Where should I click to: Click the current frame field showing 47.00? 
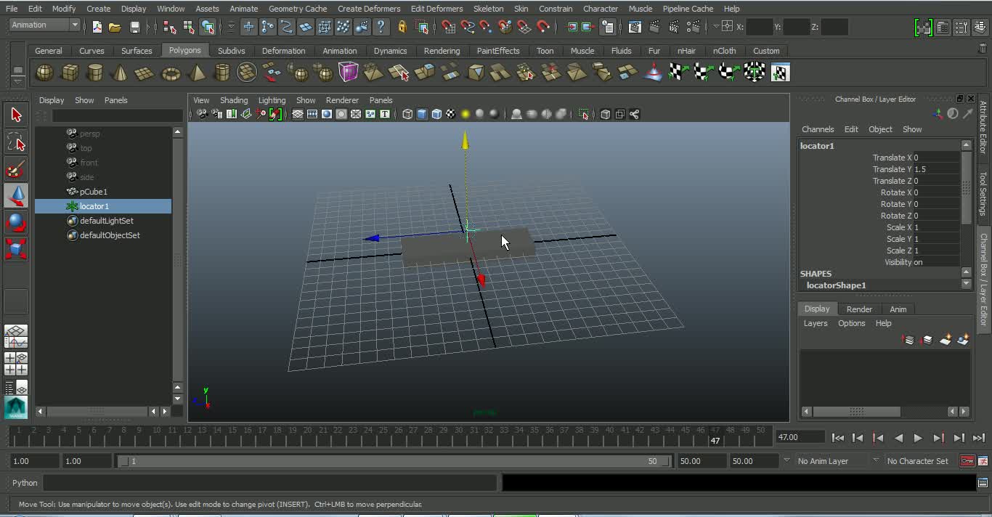[800, 437]
